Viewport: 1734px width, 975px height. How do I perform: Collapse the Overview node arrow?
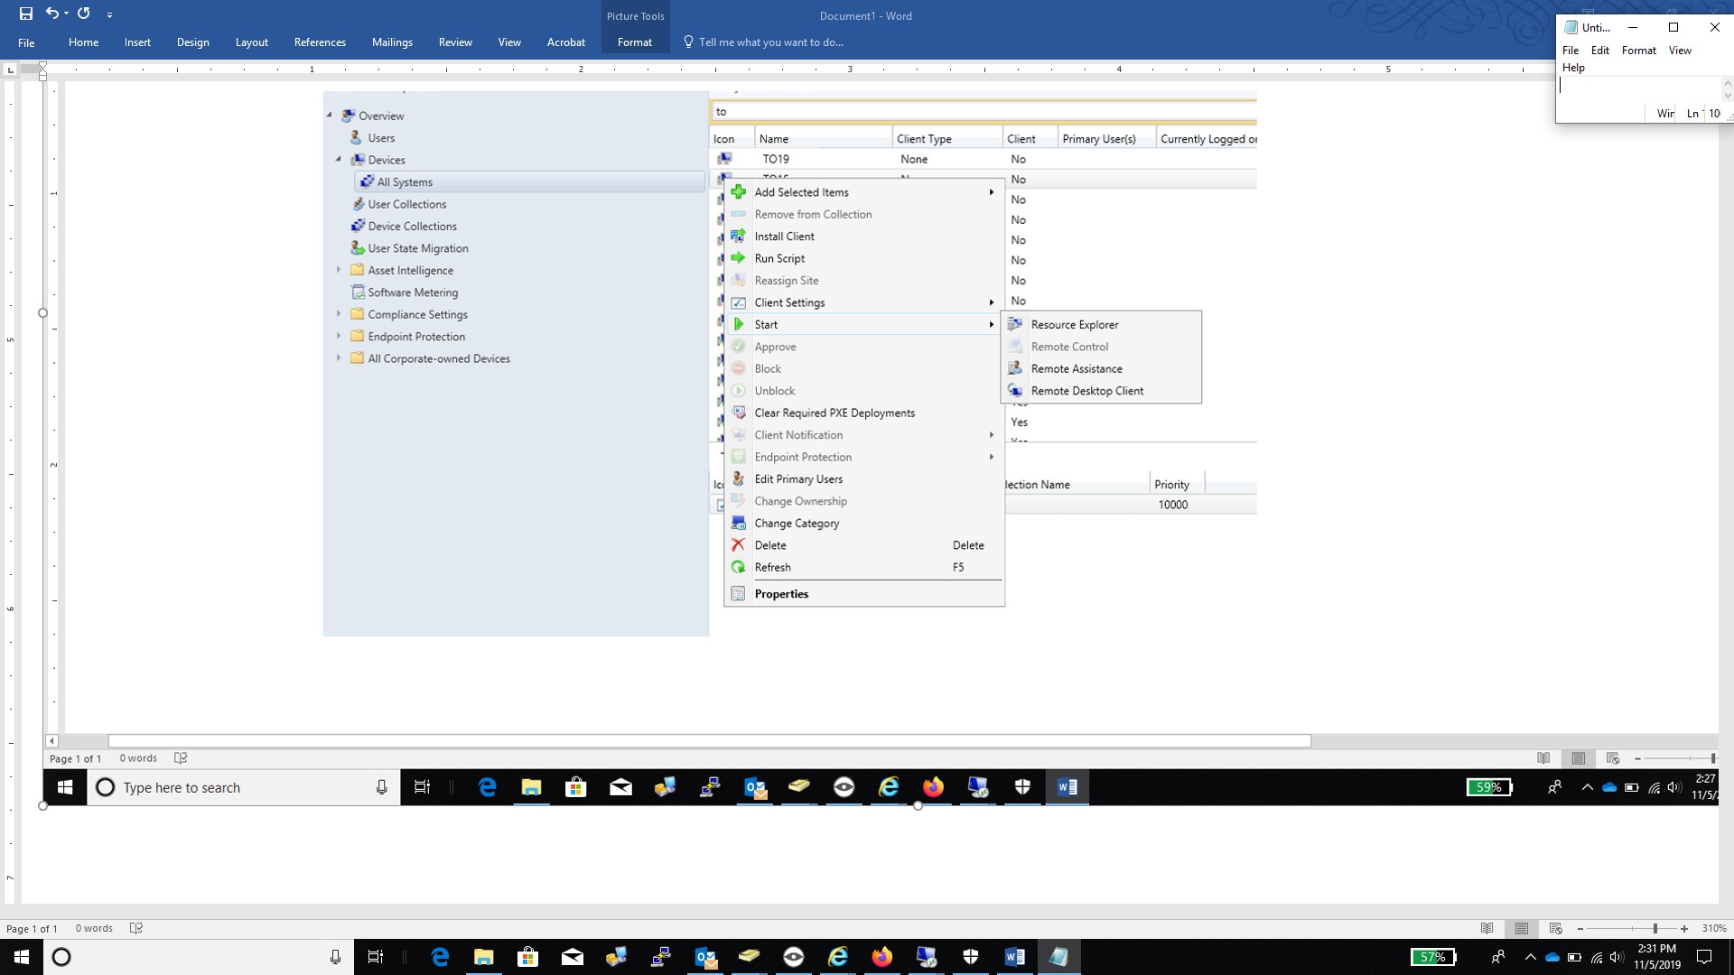point(330,116)
